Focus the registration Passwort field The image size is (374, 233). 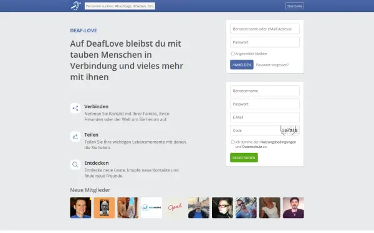(x=265, y=104)
